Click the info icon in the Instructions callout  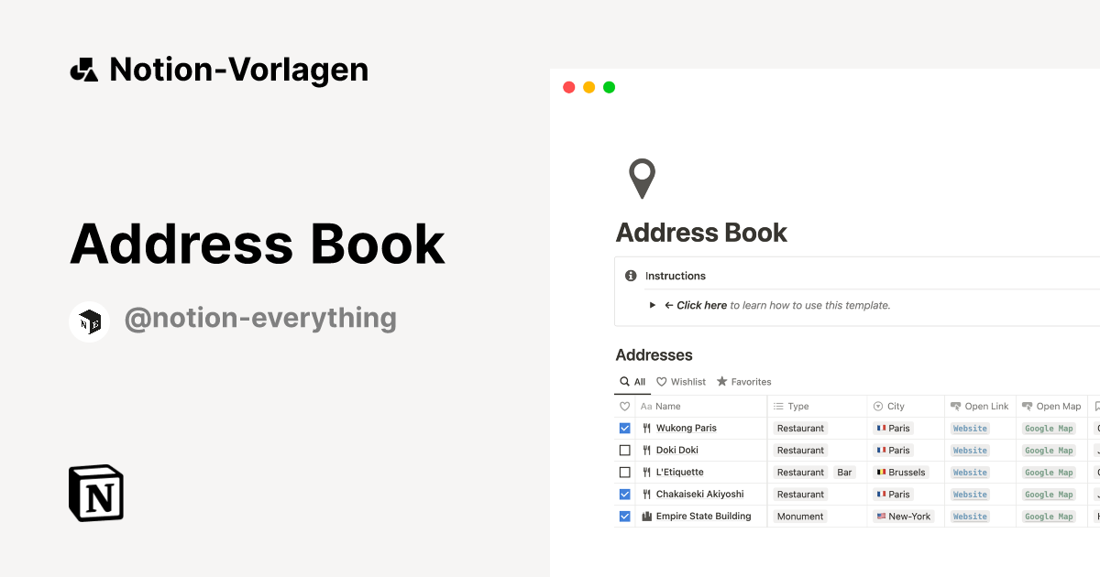point(631,276)
